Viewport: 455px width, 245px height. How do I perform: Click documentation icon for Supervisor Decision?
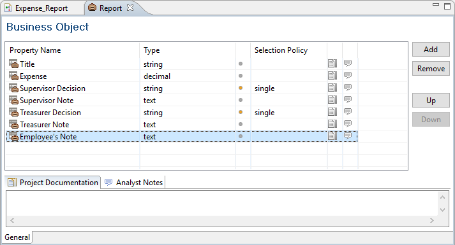click(332, 88)
